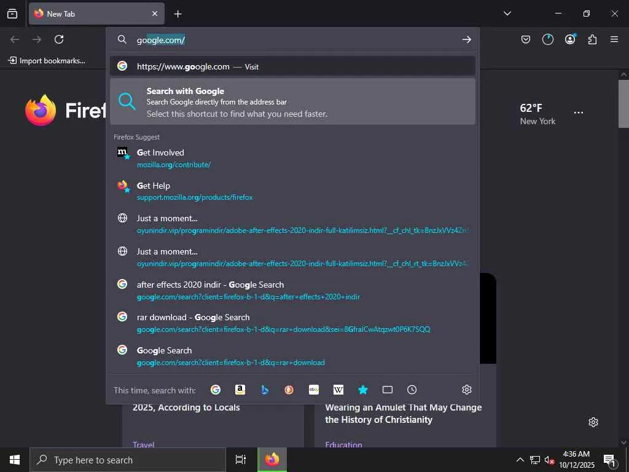Open search settings gear in dropdown
Screen dimensions: 629x472
point(467,390)
